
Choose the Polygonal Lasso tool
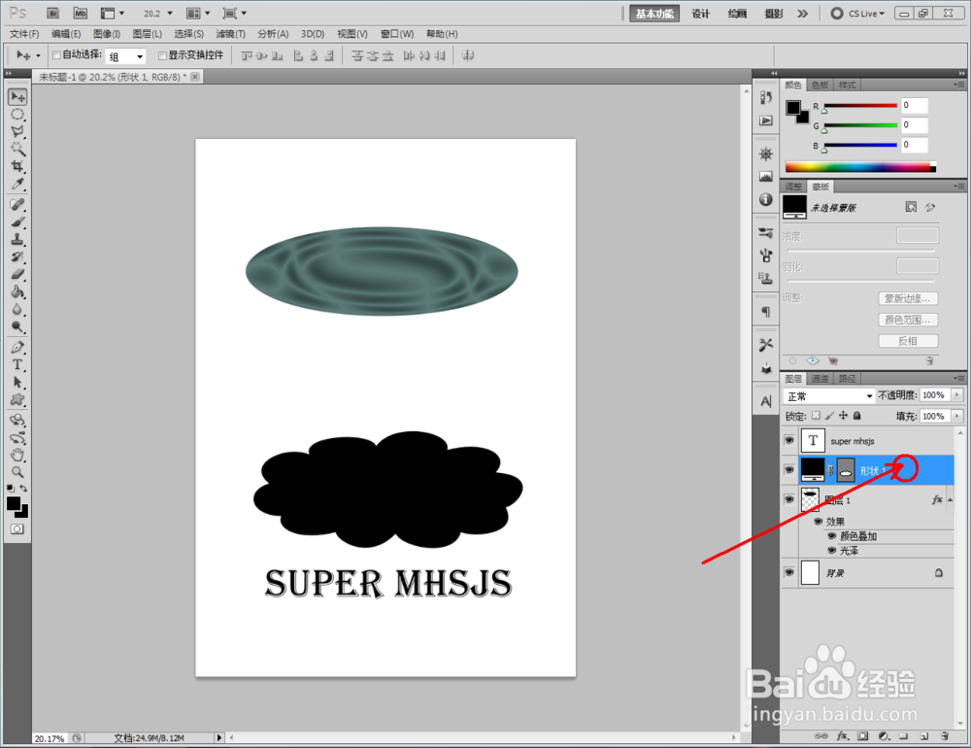17,132
